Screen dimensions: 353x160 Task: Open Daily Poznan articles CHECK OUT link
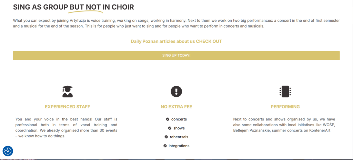(176, 41)
